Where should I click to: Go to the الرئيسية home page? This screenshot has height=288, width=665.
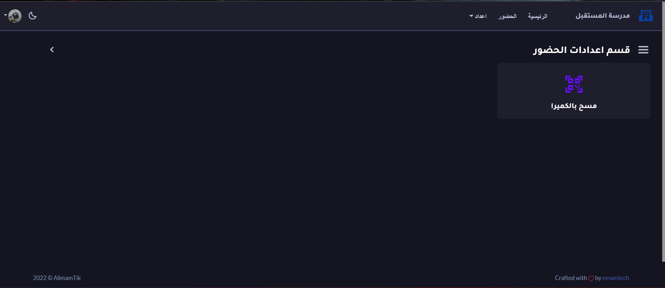click(538, 16)
